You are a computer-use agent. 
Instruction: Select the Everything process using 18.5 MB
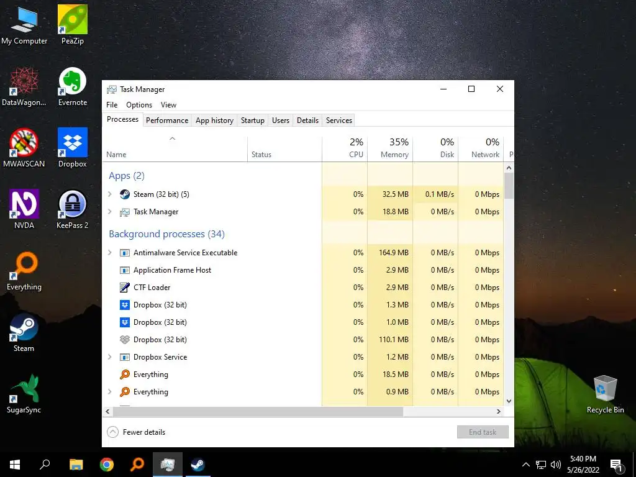tap(303, 375)
